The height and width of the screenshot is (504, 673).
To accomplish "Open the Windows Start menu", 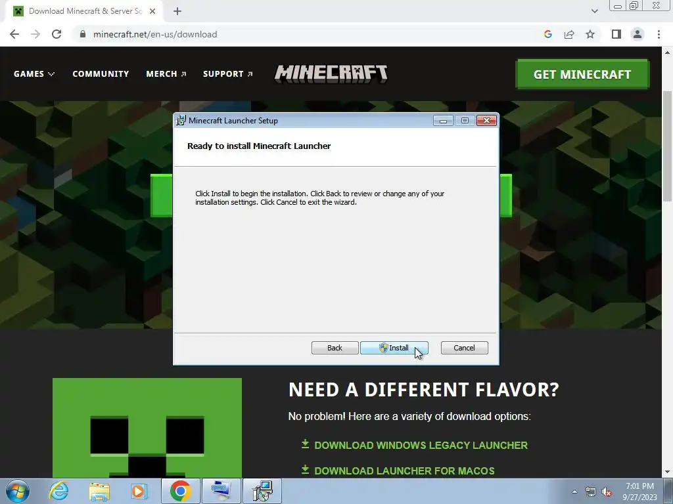I will click(18, 491).
